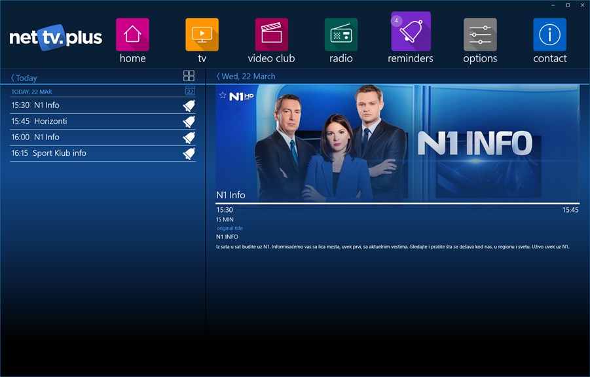Click the TODAY, 22 MAR date header
Image resolution: width=590 pixels, height=377 pixels.
[31, 92]
